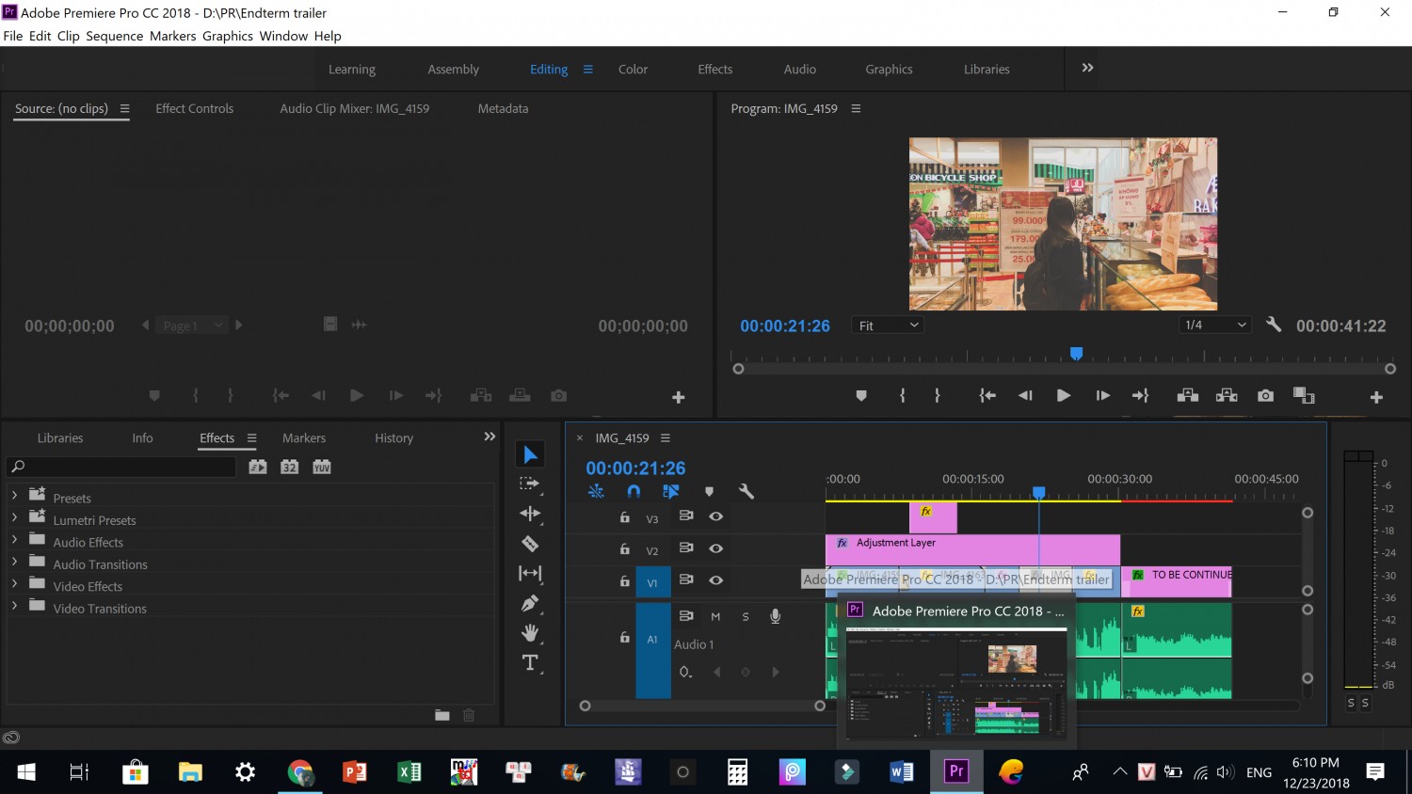1412x794 pixels.
Task: Toggle Linked Selection in timeline
Action: (670, 491)
